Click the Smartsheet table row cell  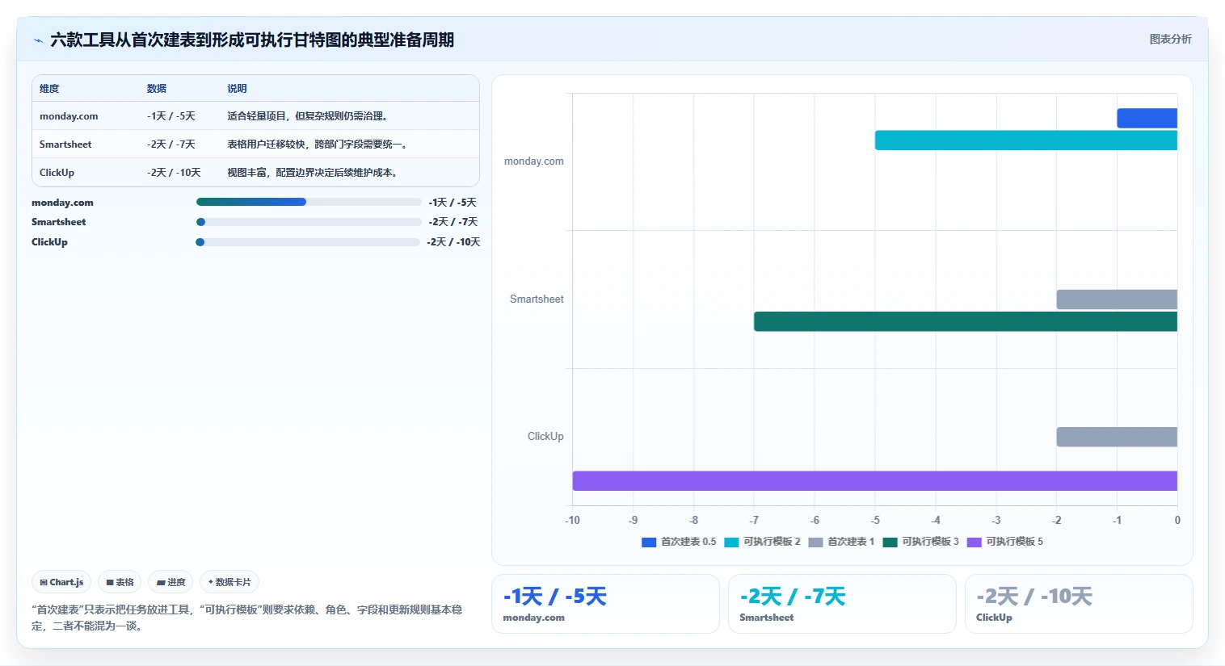[65, 145]
